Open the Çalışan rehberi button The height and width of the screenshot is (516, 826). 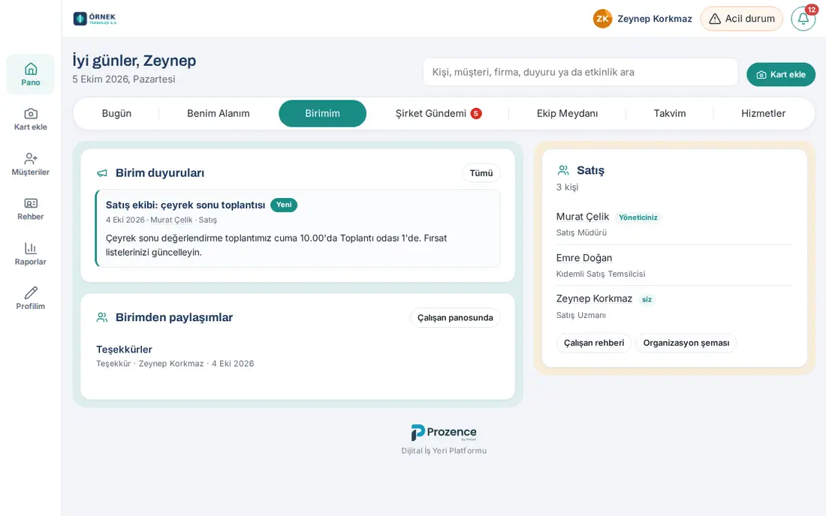pos(594,343)
